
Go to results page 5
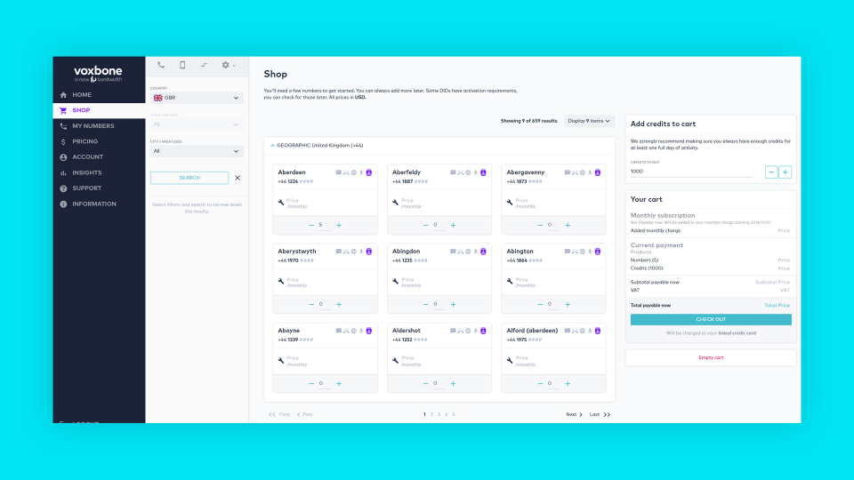click(x=453, y=415)
